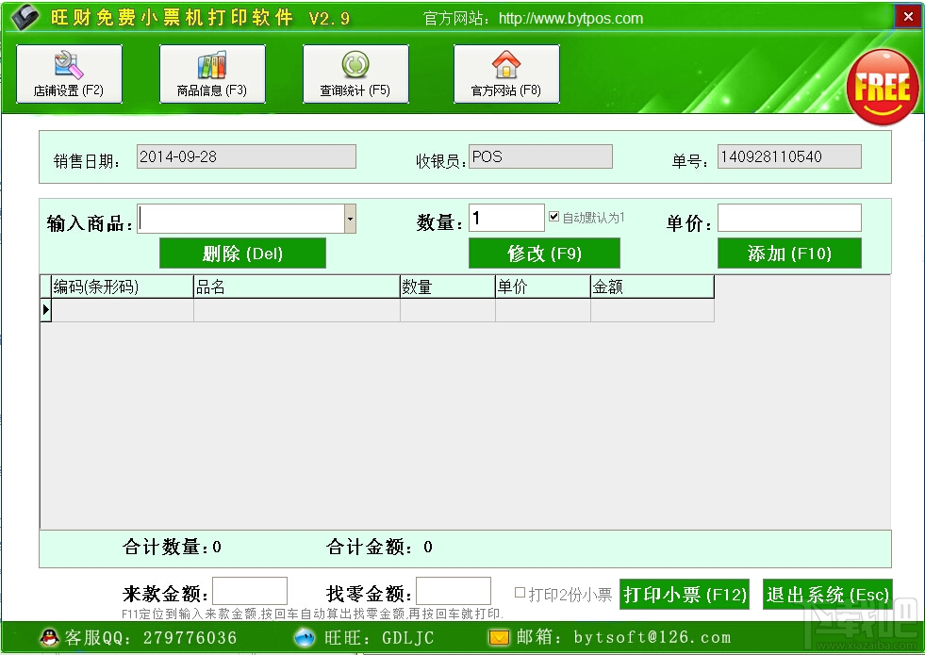Click the 旺旺 blue icon in footer
Image resolution: width=925 pixels, height=655 pixels.
305,637
